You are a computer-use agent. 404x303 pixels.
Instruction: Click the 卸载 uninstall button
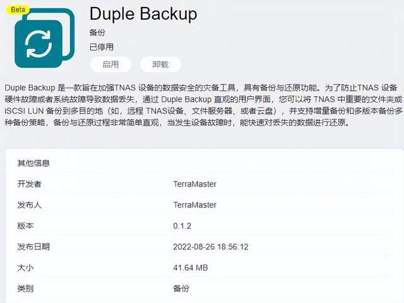[160, 65]
